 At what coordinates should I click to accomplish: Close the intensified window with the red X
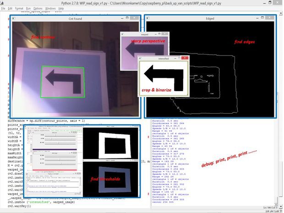pos(185,58)
